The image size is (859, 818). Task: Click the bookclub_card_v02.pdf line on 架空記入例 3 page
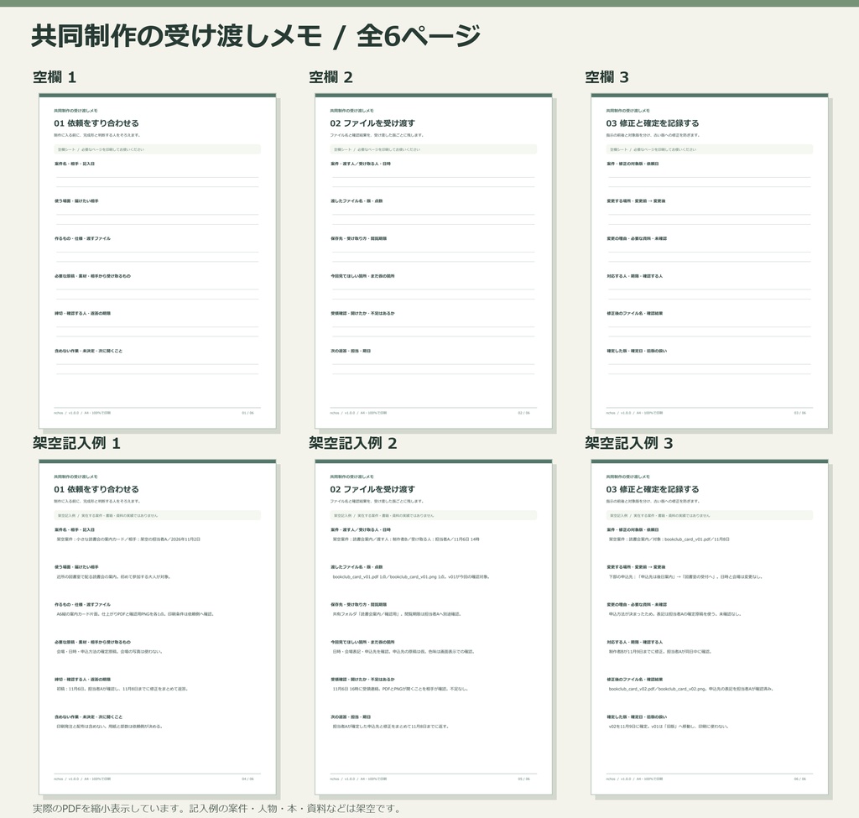(691, 689)
